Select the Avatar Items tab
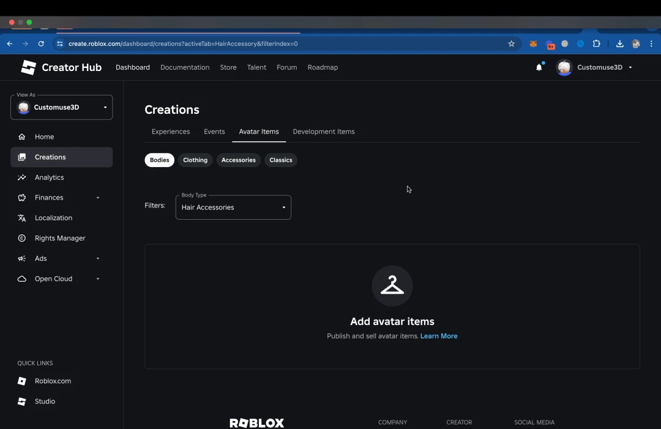The width and height of the screenshot is (661, 429). [259, 132]
